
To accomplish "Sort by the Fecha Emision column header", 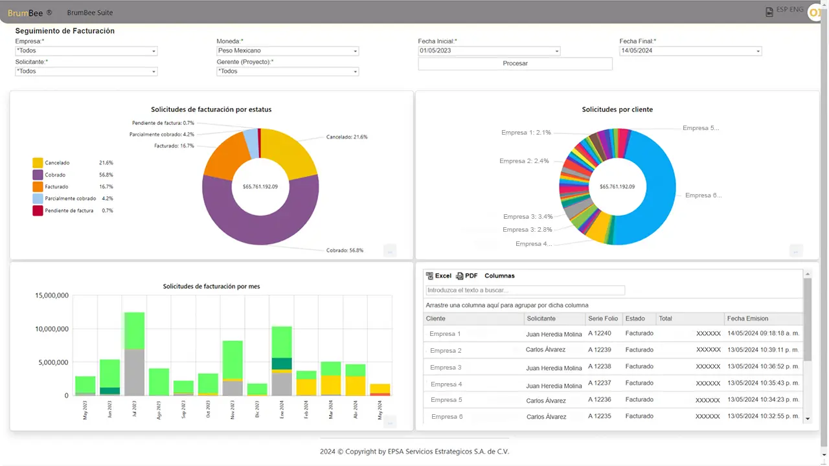I will [x=764, y=318].
